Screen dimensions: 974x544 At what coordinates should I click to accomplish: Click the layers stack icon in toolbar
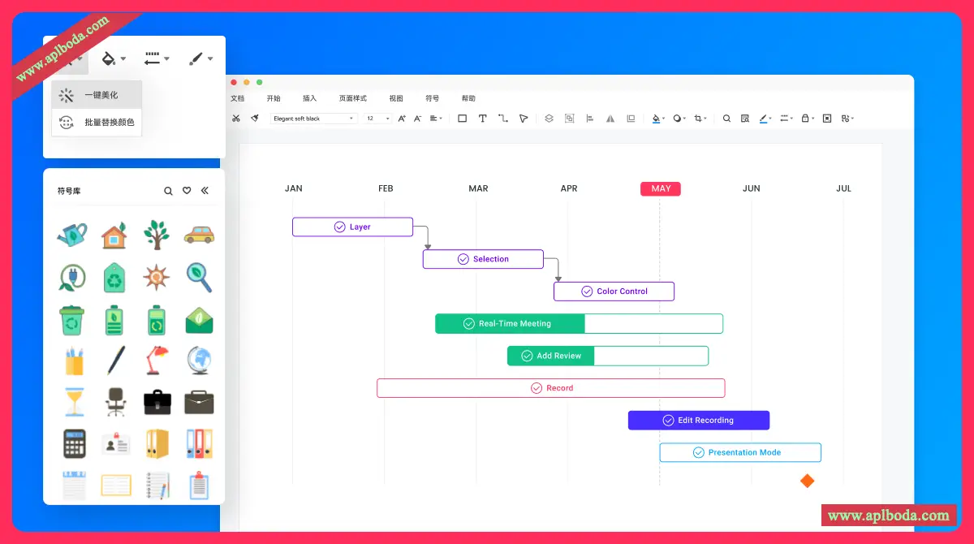coord(549,119)
